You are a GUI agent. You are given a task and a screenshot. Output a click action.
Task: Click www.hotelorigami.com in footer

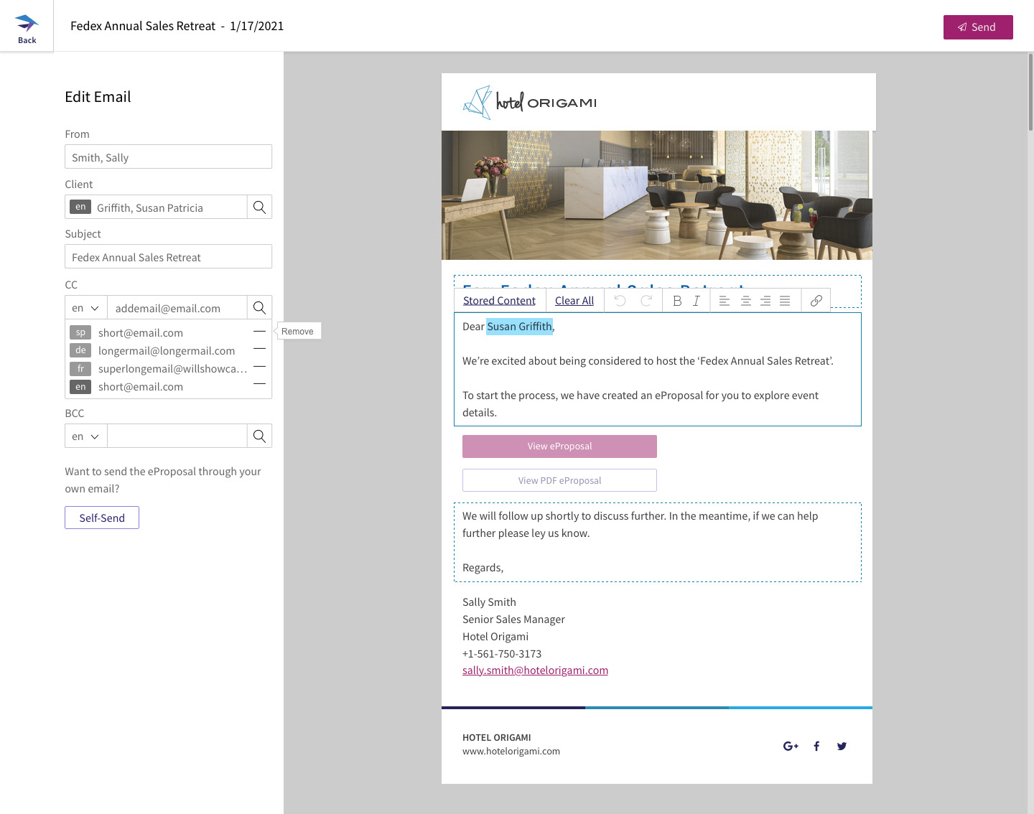511,752
